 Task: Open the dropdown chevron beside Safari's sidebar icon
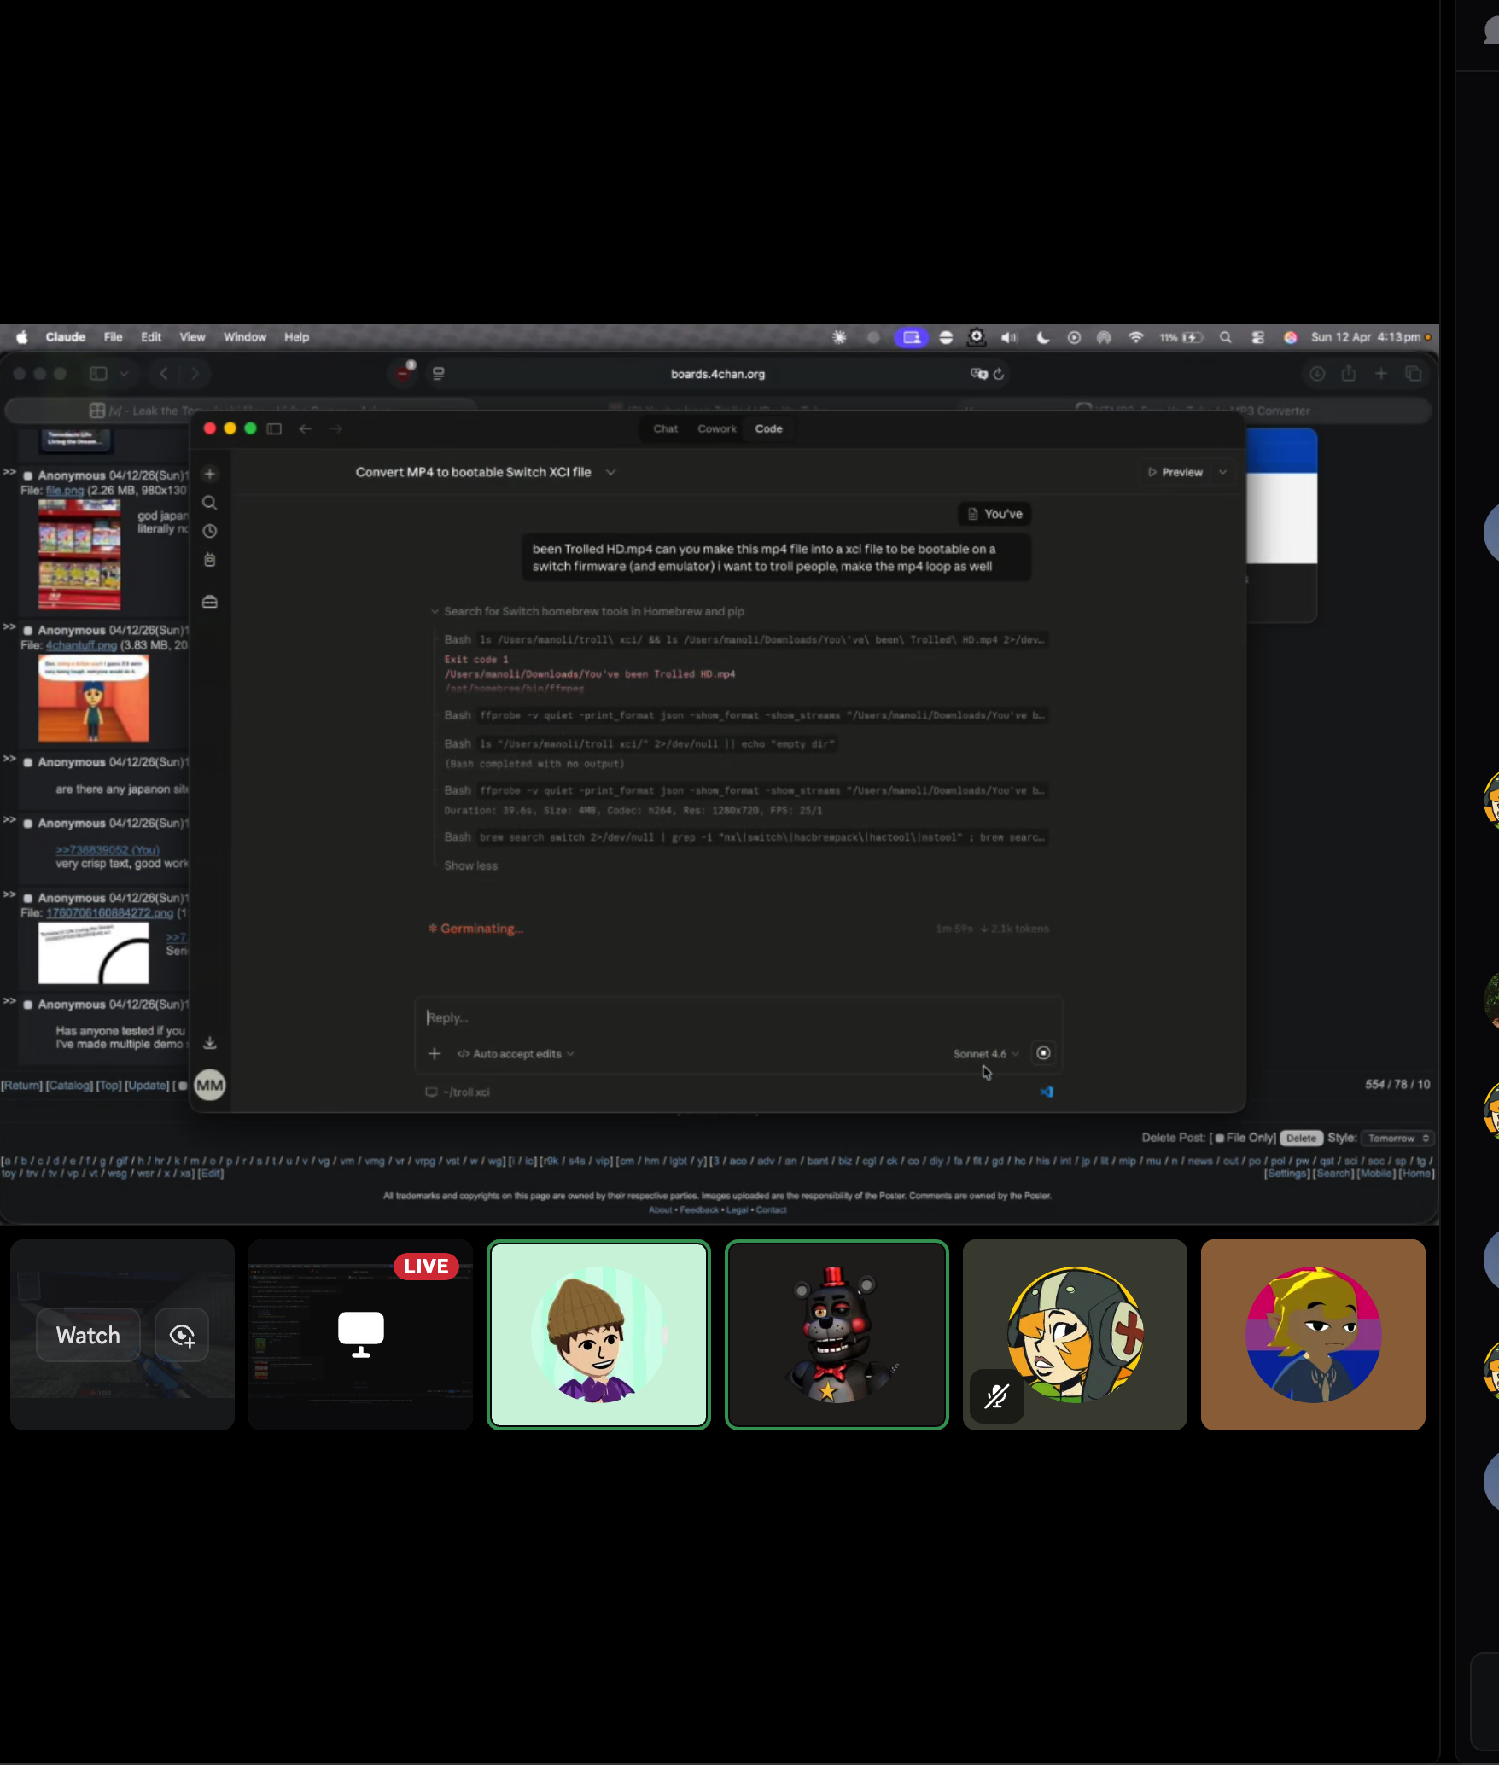[124, 373]
